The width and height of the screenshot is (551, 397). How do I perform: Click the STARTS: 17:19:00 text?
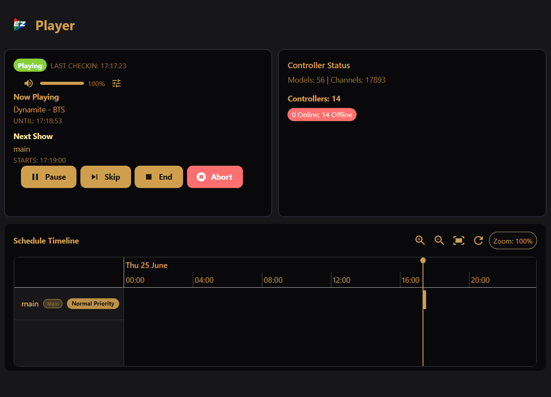pyautogui.click(x=40, y=160)
